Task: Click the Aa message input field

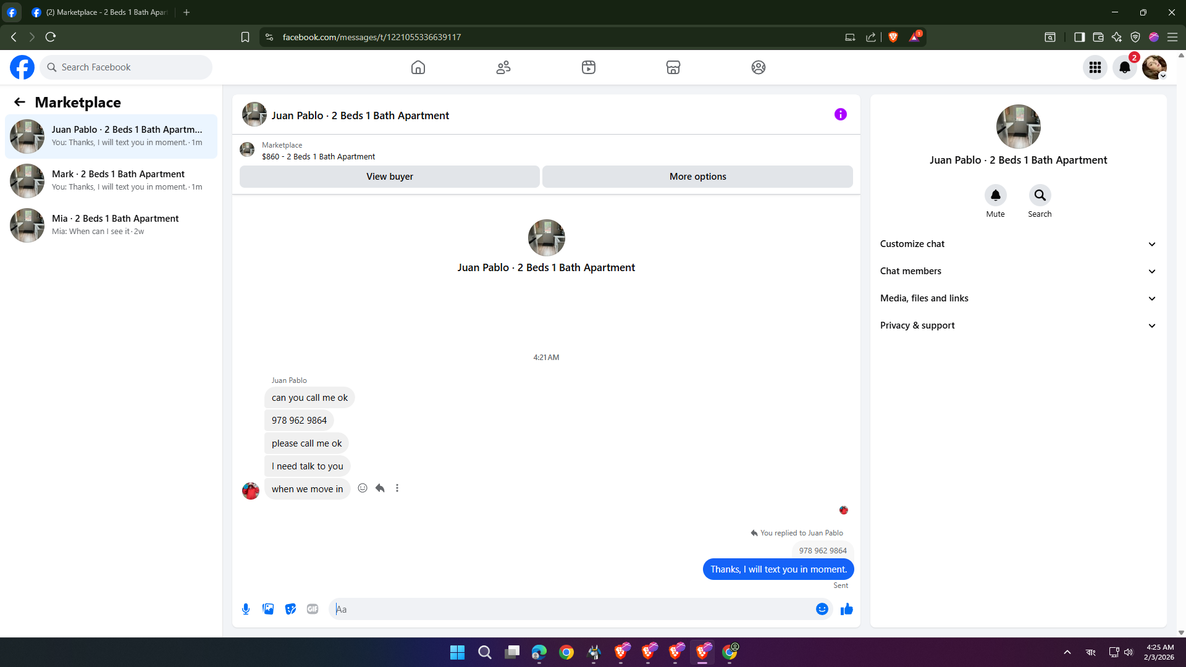Action: pyautogui.click(x=571, y=609)
